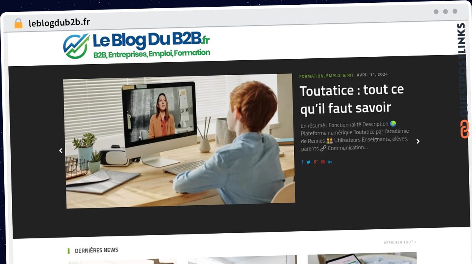Share article on Facebook icon
The height and width of the screenshot is (264, 472).
coord(302,162)
